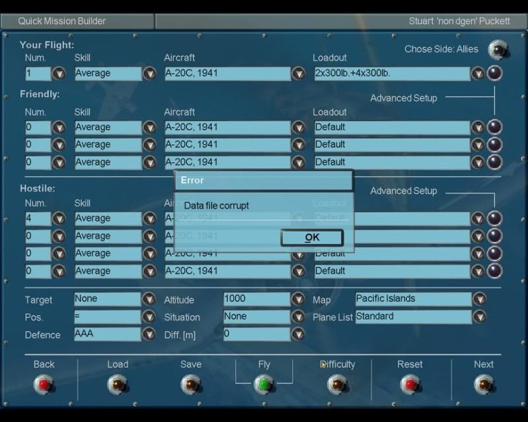Open Hostile fourth row Aircraft dropdown arrow

click(298, 271)
